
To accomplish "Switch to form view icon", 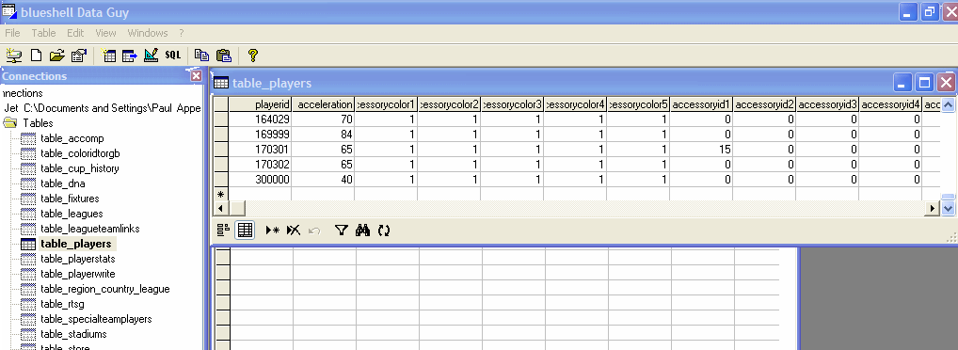I will click(x=223, y=231).
